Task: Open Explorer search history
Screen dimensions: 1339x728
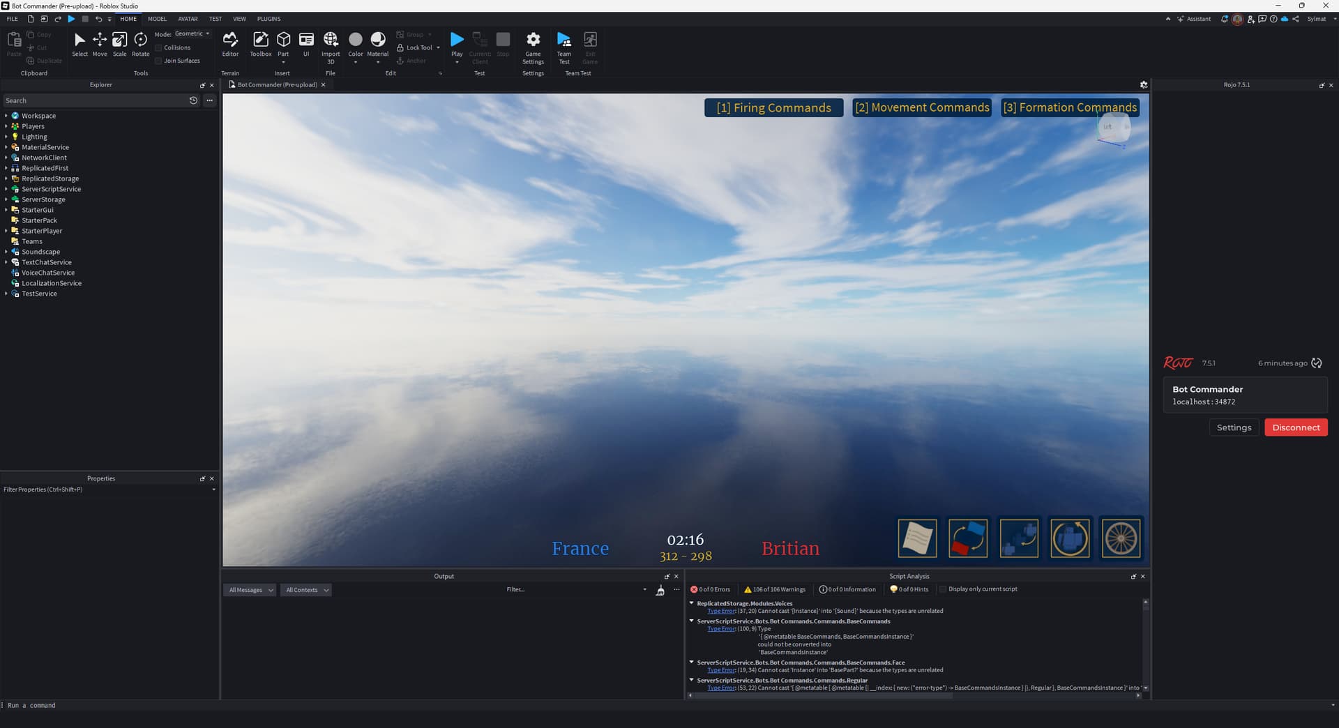Action: tap(193, 100)
